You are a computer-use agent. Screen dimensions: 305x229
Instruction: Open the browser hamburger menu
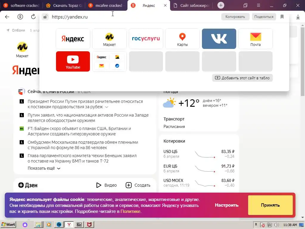(259, 5)
